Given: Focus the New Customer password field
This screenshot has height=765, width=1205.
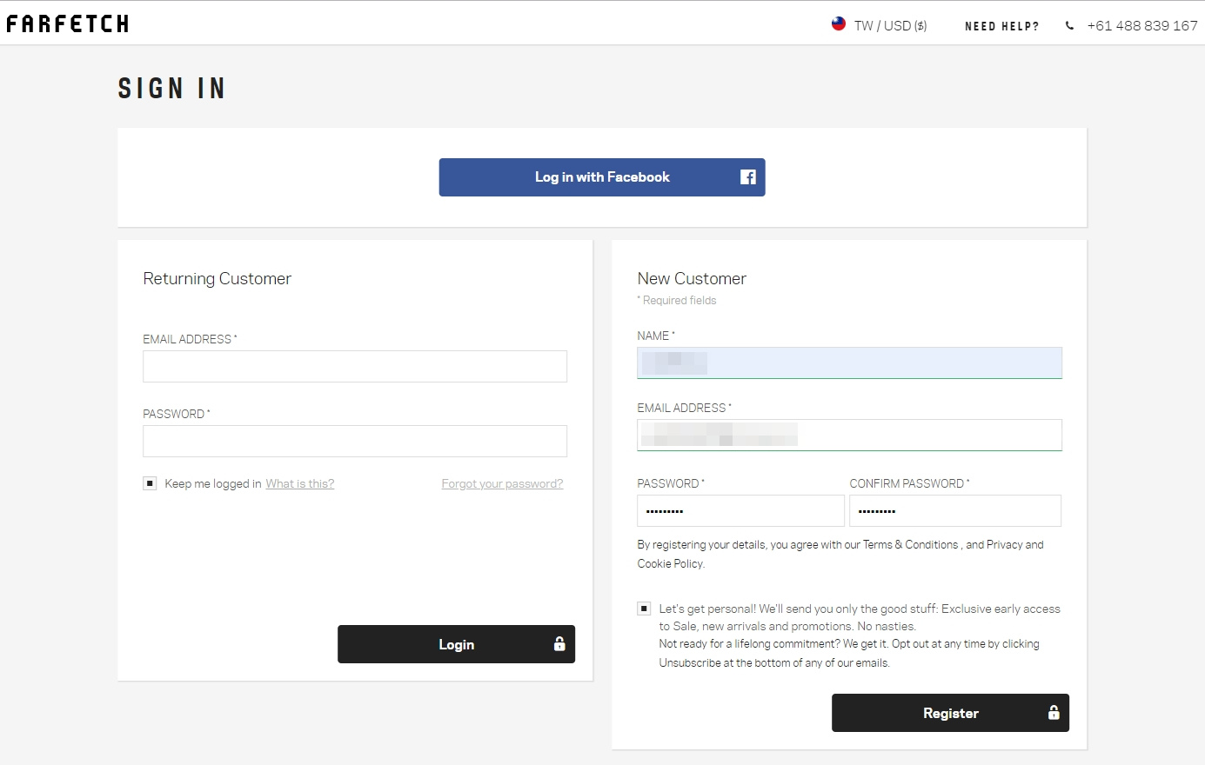Looking at the screenshot, I should pos(740,511).
